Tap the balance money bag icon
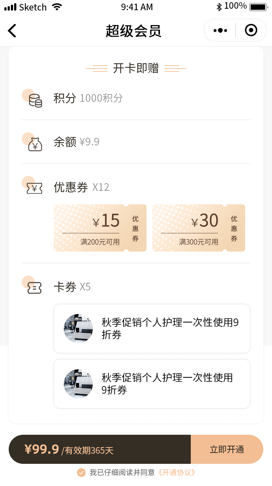 click(x=35, y=144)
